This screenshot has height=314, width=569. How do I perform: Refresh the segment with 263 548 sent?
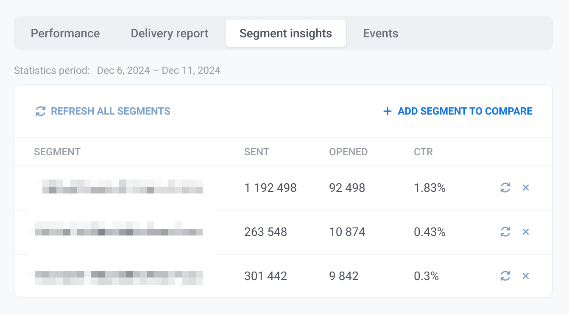[505, 232]
